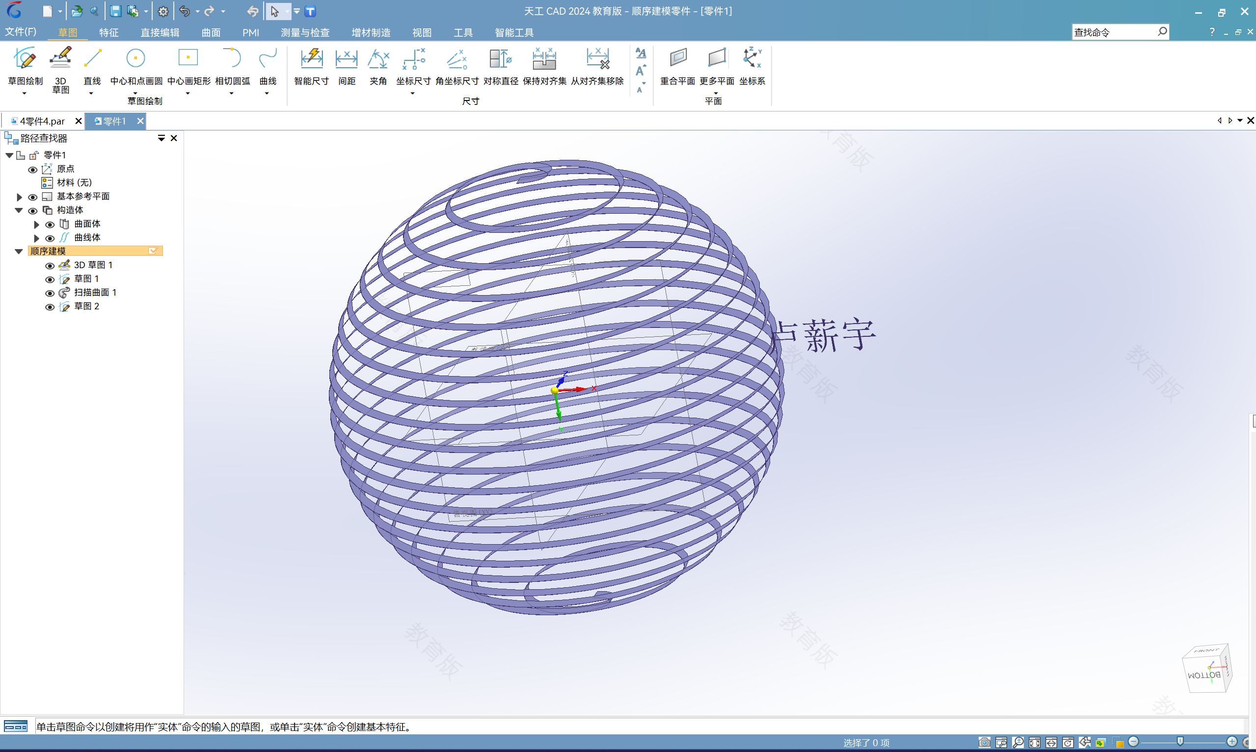Close the 零件1 document tab

click(x=140, y=121)
